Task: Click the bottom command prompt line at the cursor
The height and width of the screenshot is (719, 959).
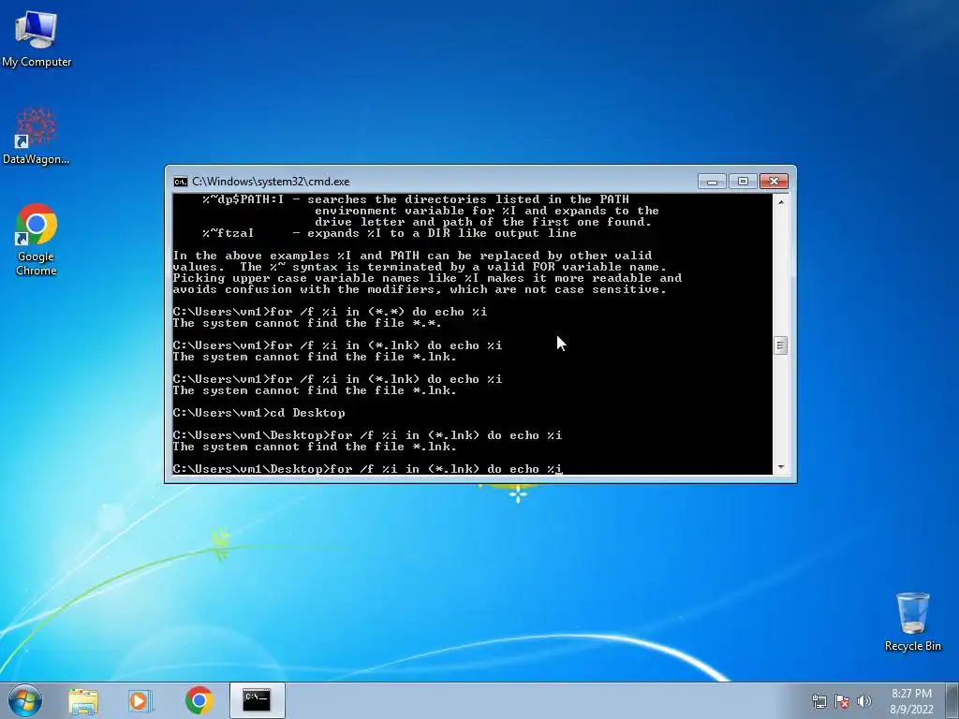Action: pos(367,469)
